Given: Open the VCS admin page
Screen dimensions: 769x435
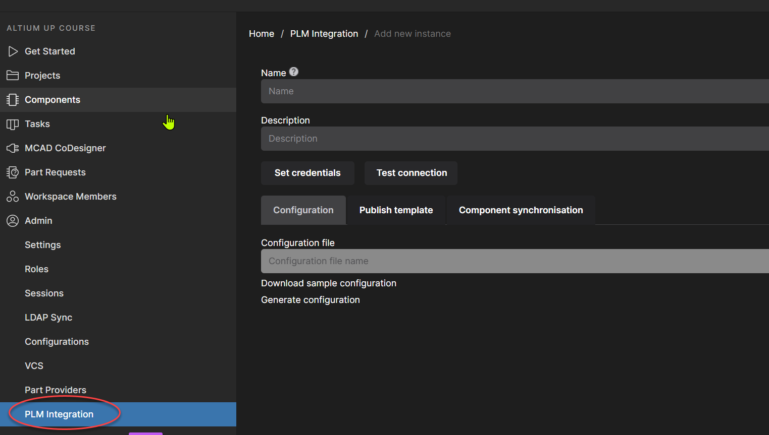Looking at the screenshot, I should tap(118, 366).
